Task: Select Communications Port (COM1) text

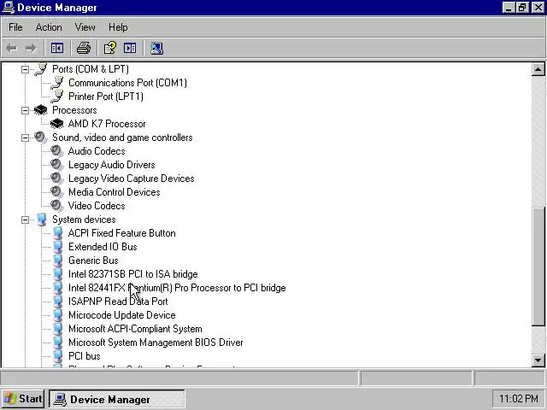Action: click(127, 83)
